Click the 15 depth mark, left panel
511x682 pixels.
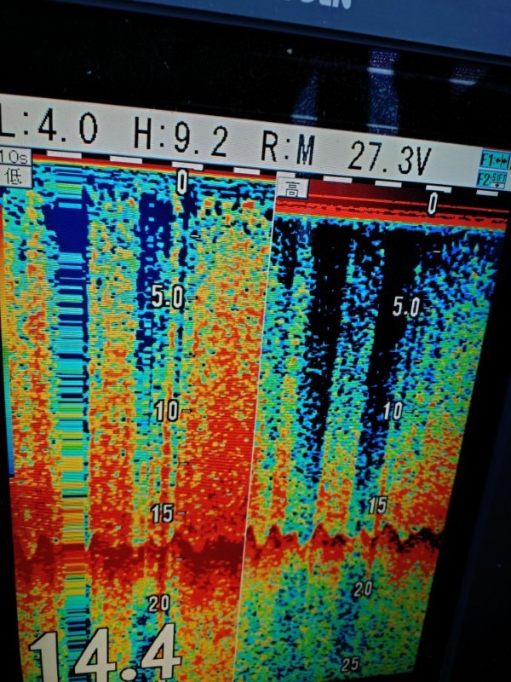(162, 513)
